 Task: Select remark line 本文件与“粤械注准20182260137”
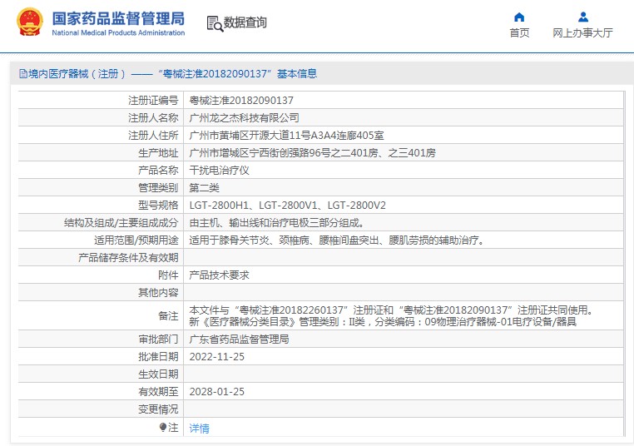(x=393, y=310)
